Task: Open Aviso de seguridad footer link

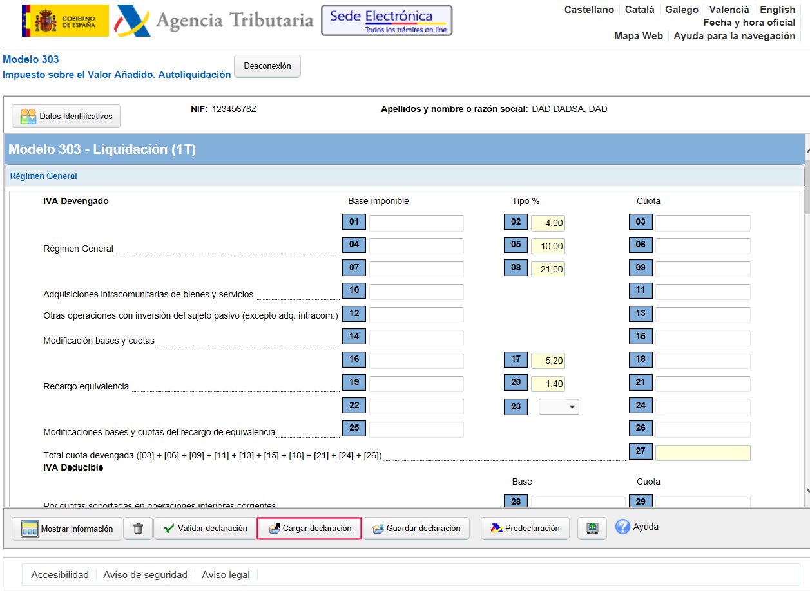Action: [146, 575]
